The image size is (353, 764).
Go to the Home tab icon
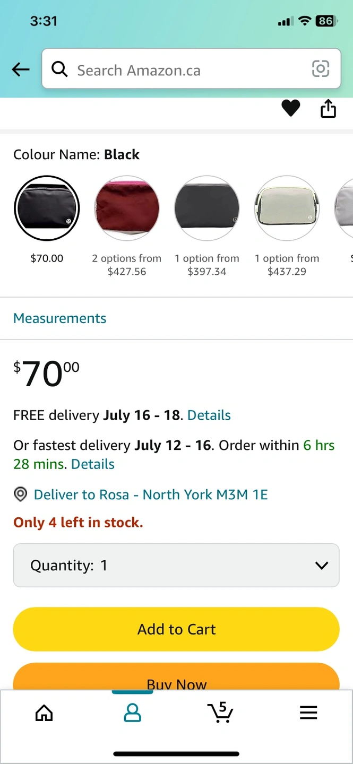[44, 713]
